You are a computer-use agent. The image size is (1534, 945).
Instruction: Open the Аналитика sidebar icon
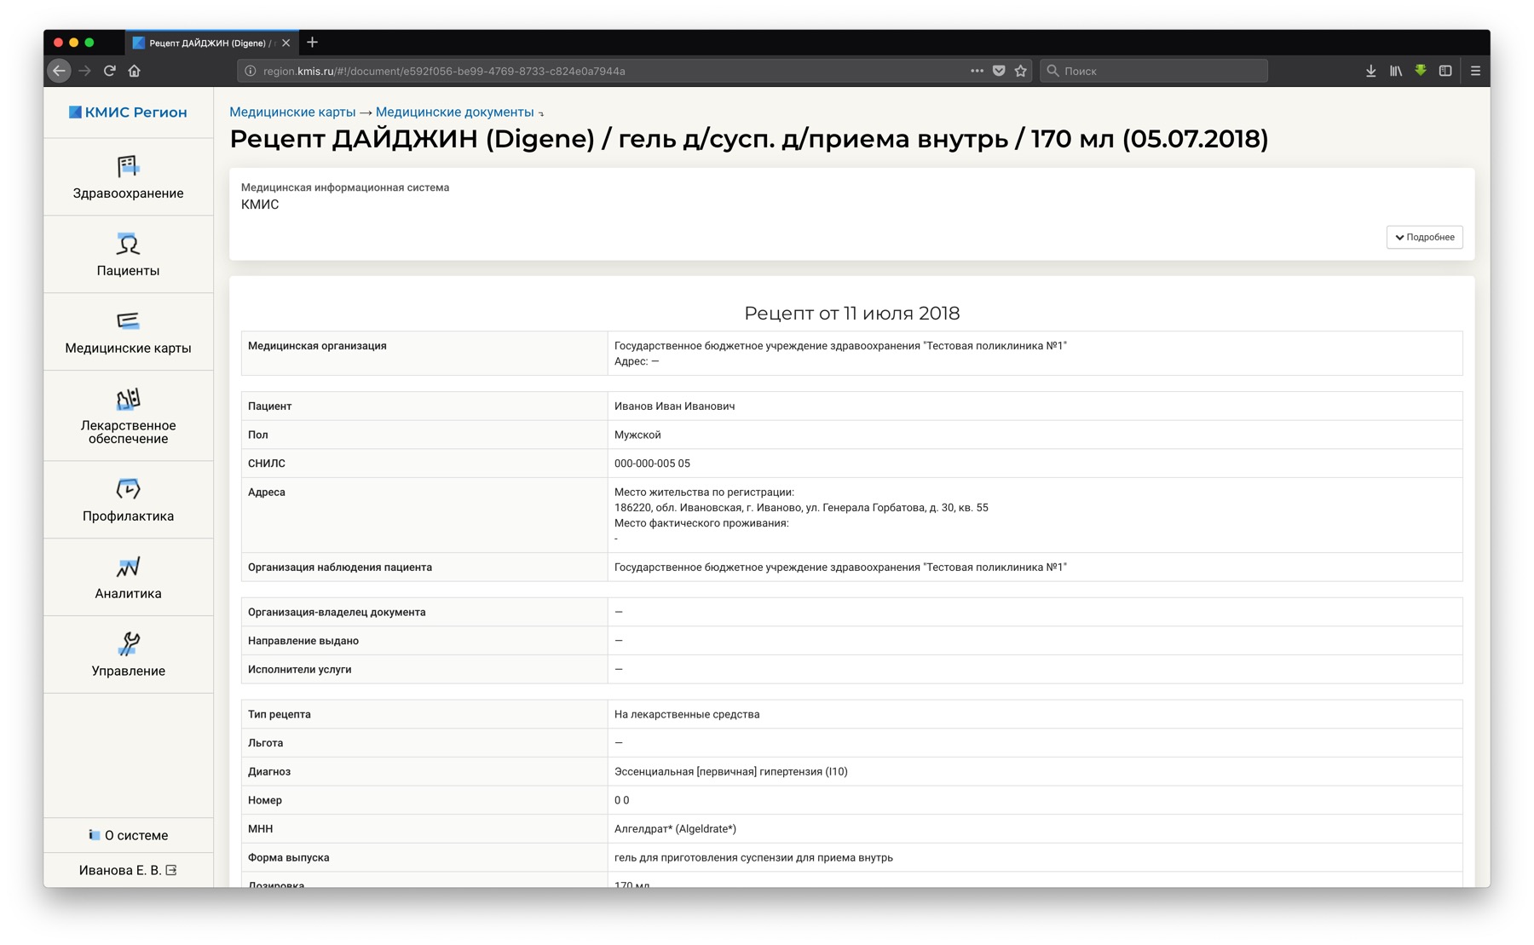128,567
